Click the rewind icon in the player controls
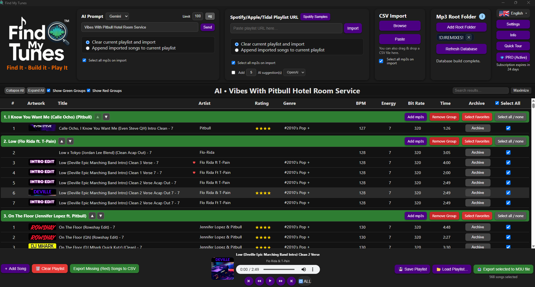 (x=259, y=281)
